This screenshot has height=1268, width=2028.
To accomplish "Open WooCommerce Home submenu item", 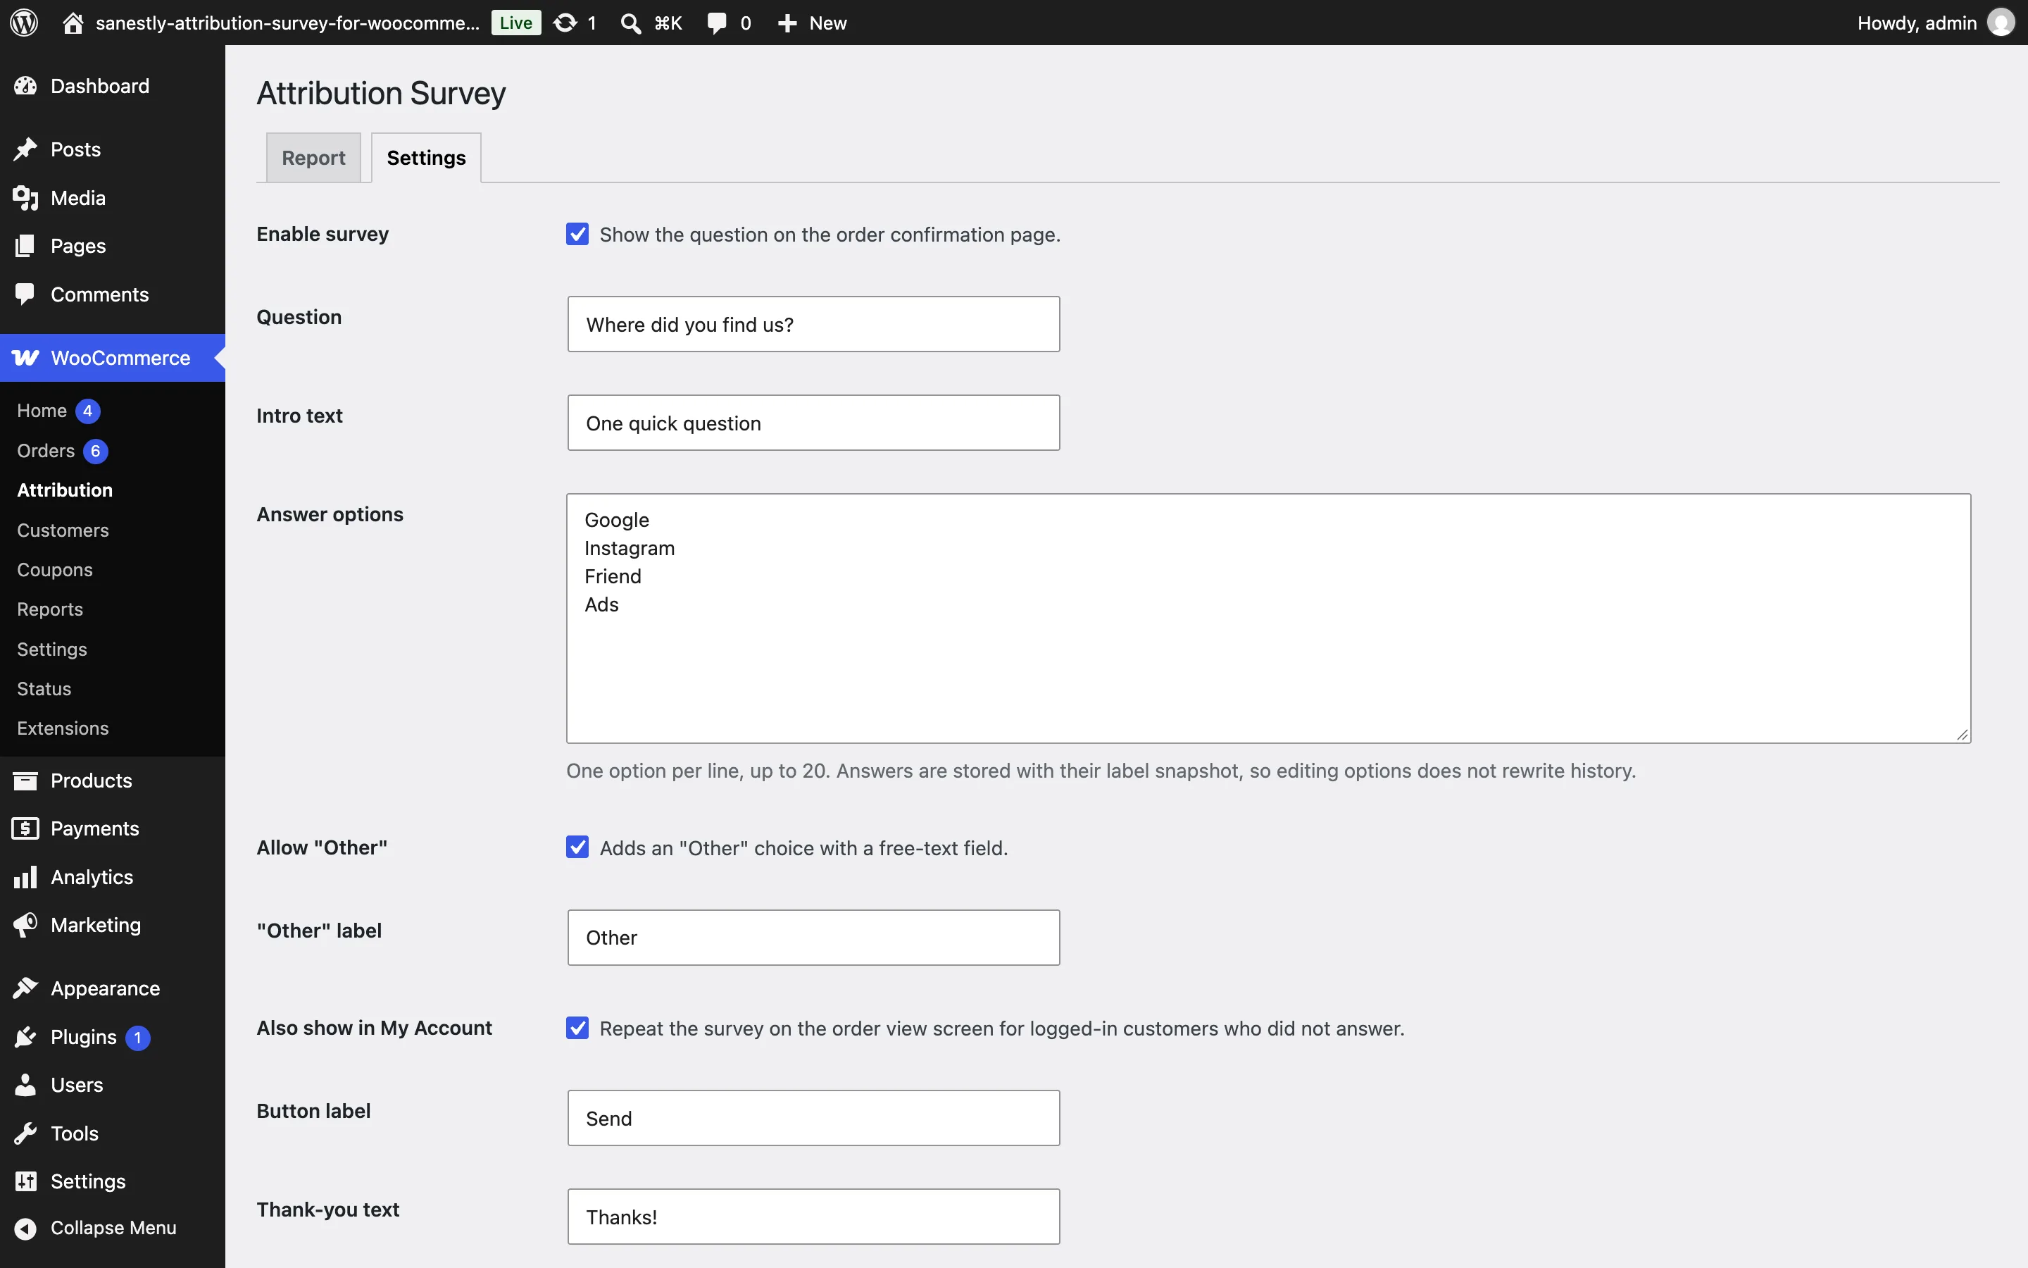I will point(112,411).
